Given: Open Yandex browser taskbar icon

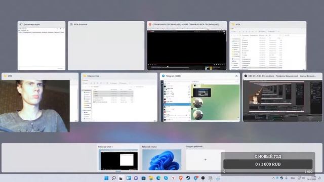Looking at the screenshot, I should click(x=173, y=178).
